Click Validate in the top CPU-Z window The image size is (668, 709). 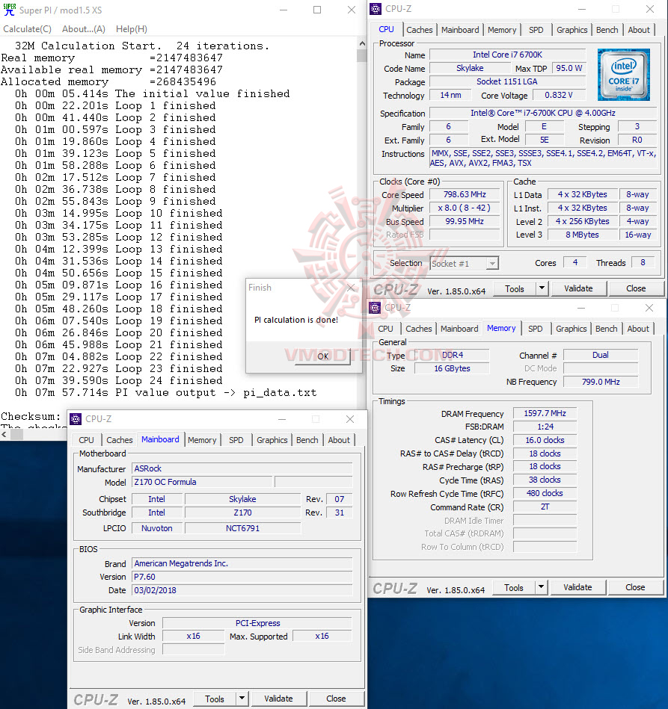coord(578,288)
